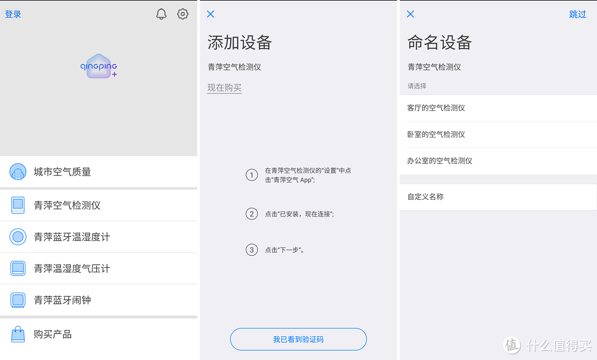The image size is (597, 360).
Task: Click the 青萍蓝牙闹钟 clock icon
Action: (18, 300)
